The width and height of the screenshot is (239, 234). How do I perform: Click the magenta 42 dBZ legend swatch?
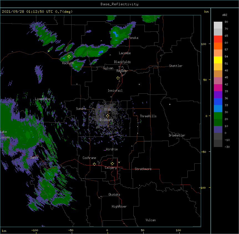(218, 88)
